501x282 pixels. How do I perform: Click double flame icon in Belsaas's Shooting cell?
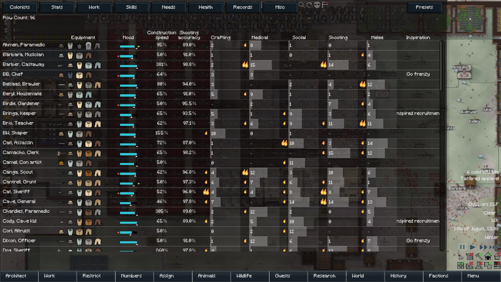[x=362, y=84]
